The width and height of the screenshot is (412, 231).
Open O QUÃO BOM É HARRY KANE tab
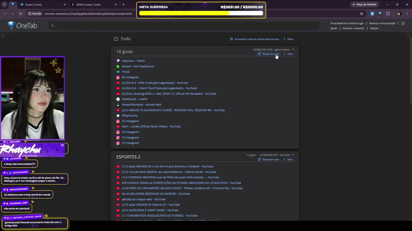pyautogui.click(x=150, y=210)
